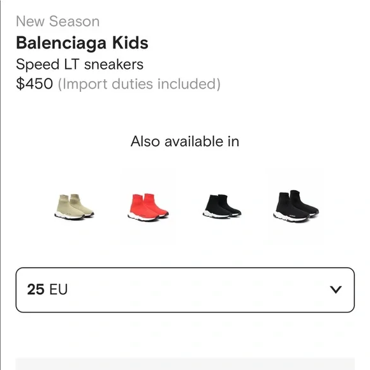
Task: Click the New Season label
Action: pos(58,21)
